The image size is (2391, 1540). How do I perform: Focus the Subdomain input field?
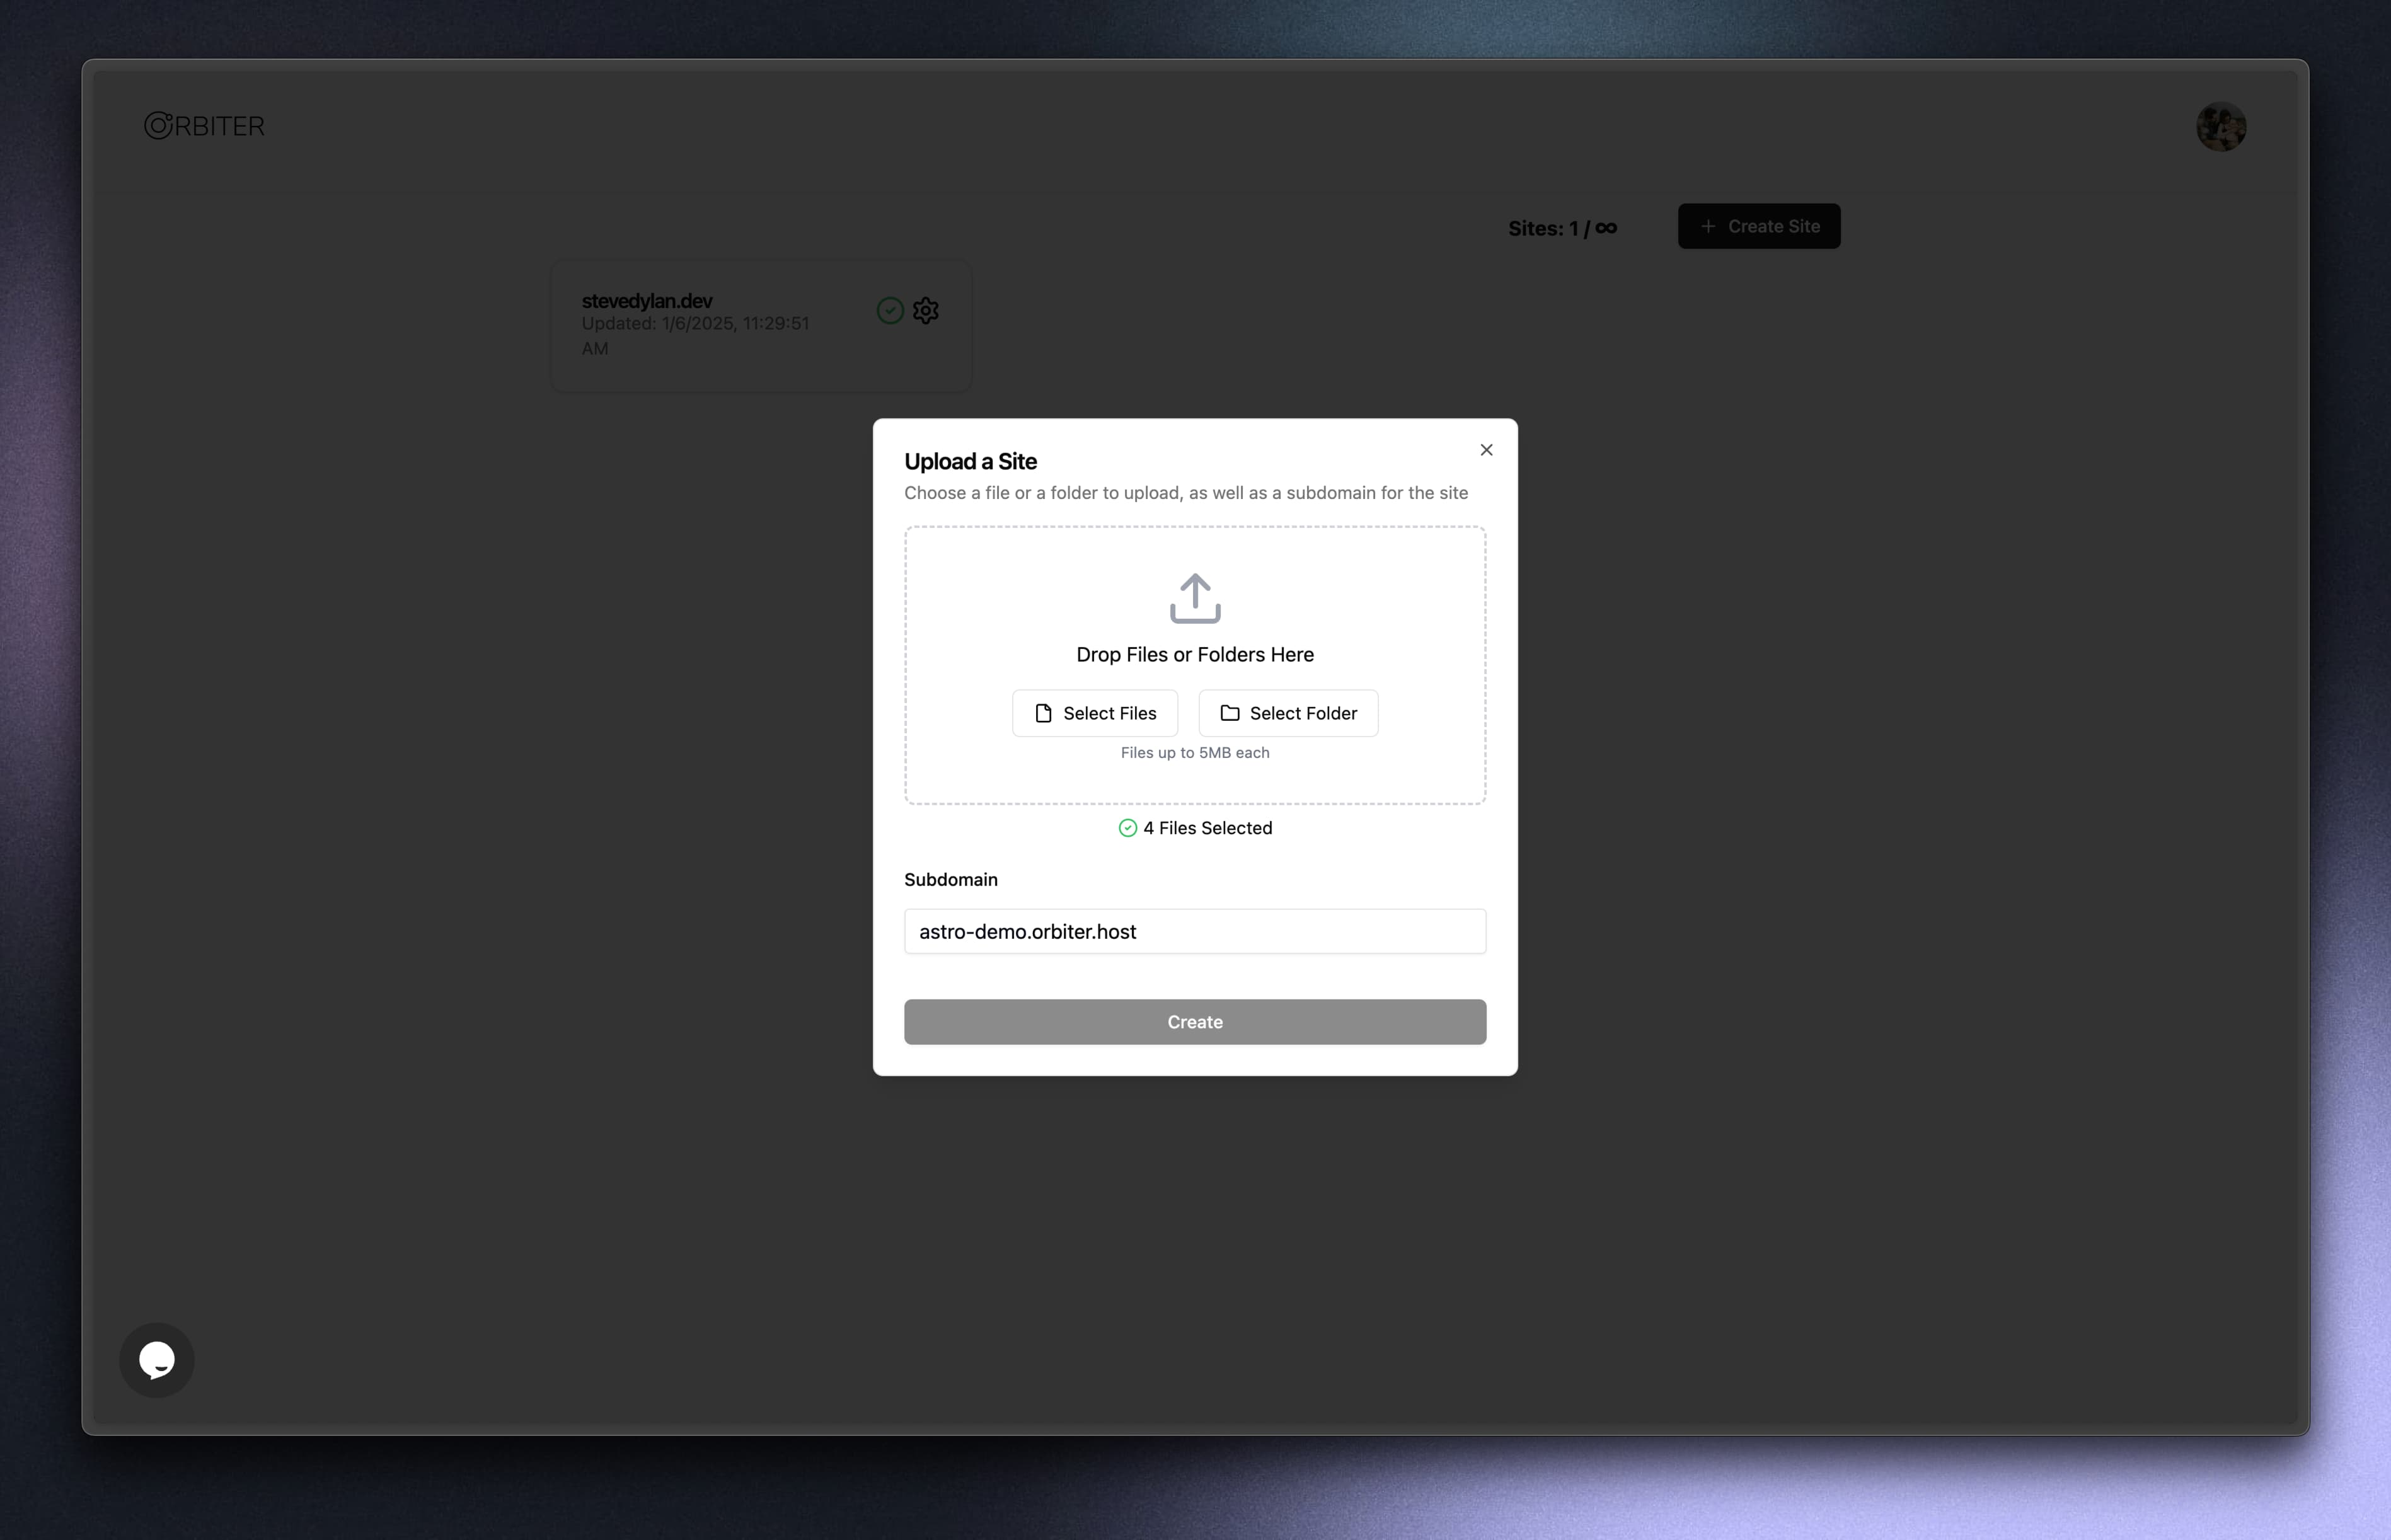coord(1195,931)
